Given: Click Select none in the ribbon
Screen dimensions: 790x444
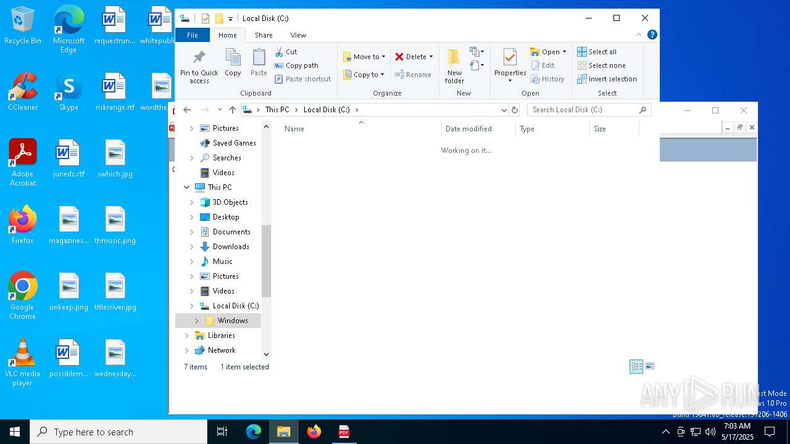Looking at the screenshot, I should [x=601, y=65].
